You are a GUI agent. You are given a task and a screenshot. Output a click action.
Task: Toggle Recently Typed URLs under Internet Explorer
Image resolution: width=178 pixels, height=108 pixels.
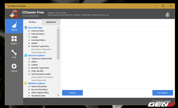[x=29, y=68]
